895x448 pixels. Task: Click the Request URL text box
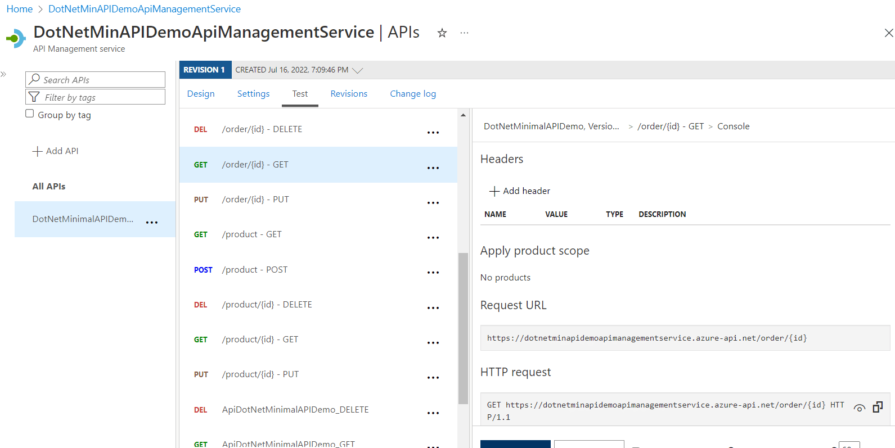click(x=685, y=338)
